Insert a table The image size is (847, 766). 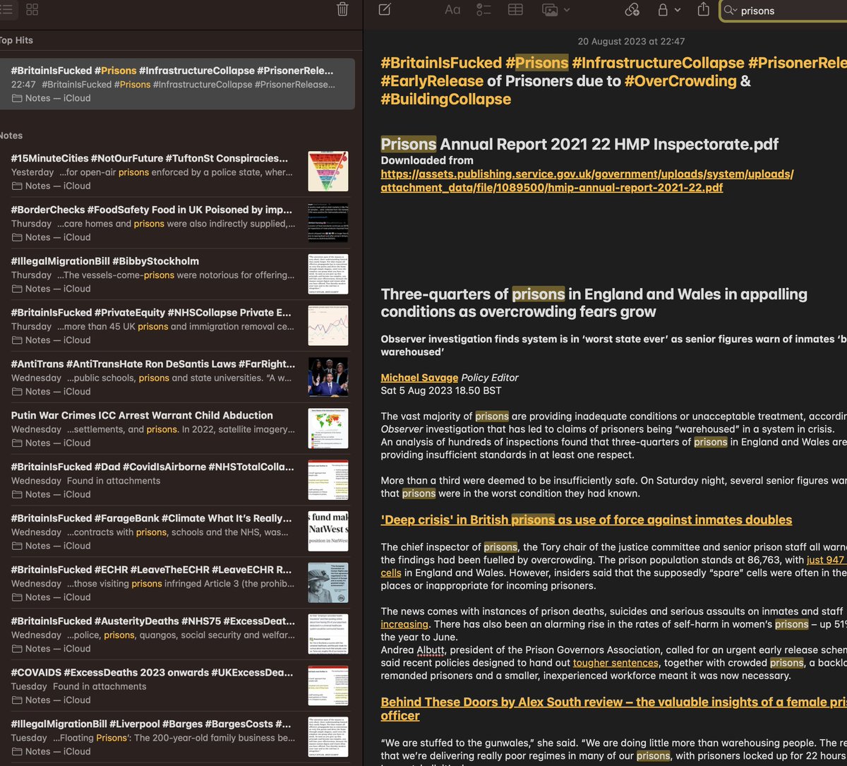click(x=515, y=10)
